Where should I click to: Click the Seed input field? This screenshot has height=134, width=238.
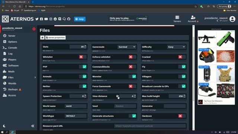125,106
